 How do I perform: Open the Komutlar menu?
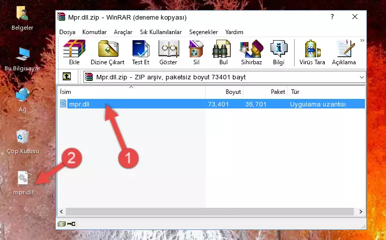click(94, 32)
